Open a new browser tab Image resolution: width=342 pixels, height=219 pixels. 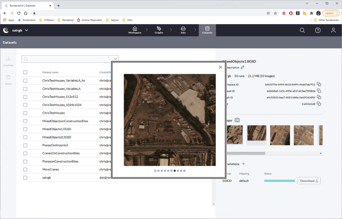[58, 6]
